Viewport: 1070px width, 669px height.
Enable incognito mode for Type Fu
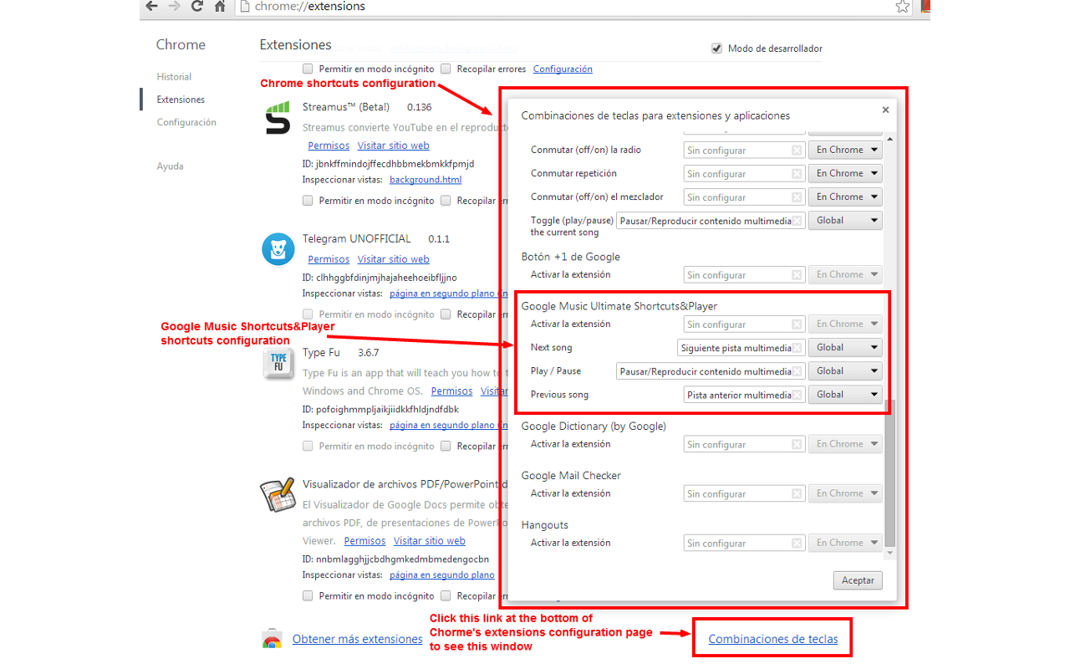308,447
